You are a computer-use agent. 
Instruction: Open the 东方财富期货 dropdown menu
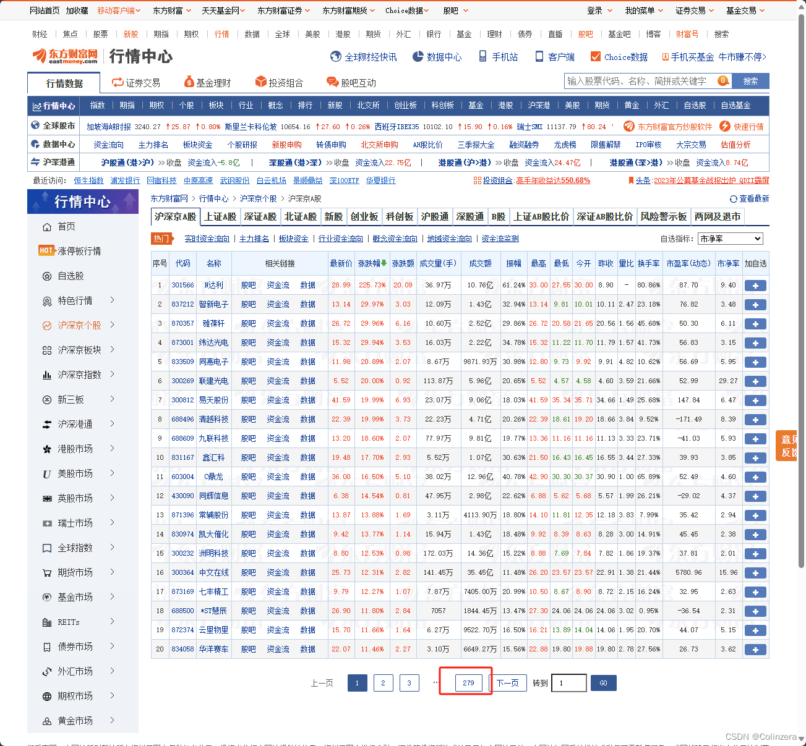pyautogui.click(x=349, y=11)
